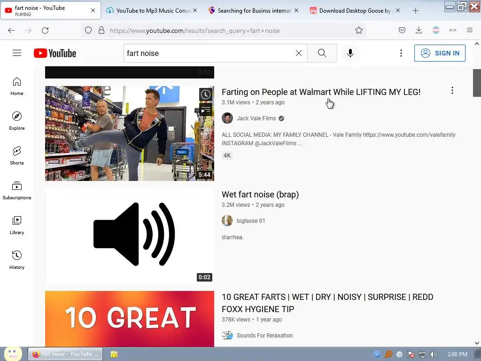
Task: Close the YouTube to Mp3 tab
Action: 195,10
